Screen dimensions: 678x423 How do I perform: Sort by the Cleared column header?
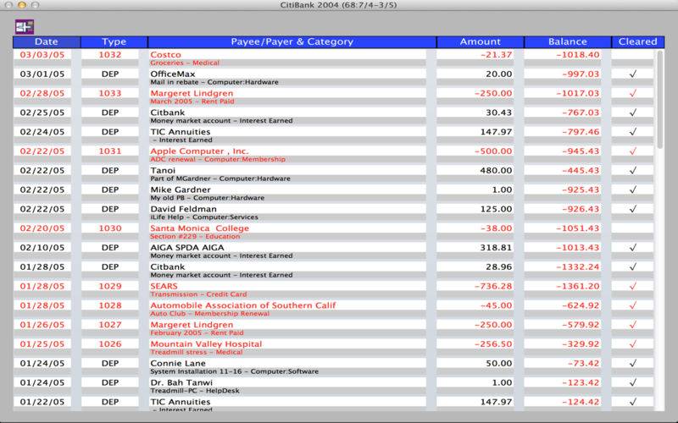click(x=637, y=41)
